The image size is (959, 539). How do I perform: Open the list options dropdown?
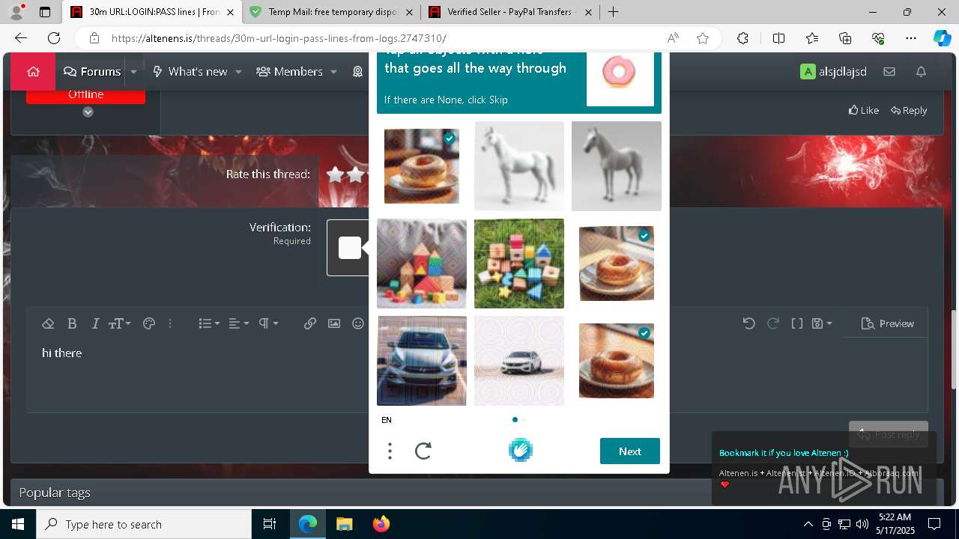pyautogui.click(x=209, y=323)
